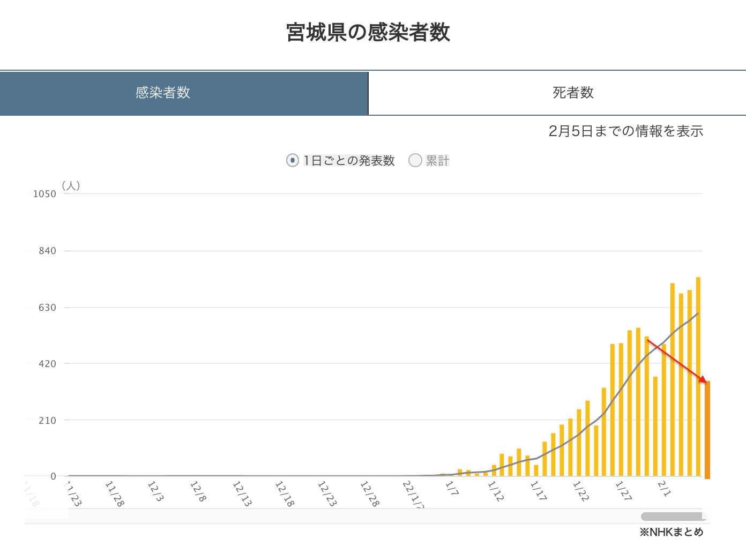Click the orange latest-day bar
Image resolution: width=746 pixels, height=553 pixels.
pos(707,429)
